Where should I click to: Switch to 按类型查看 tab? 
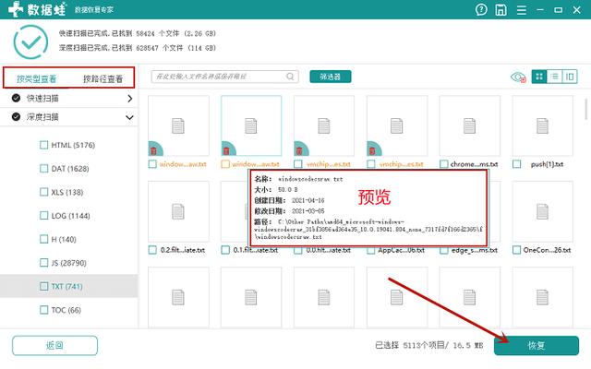click(x=37, y=78)
